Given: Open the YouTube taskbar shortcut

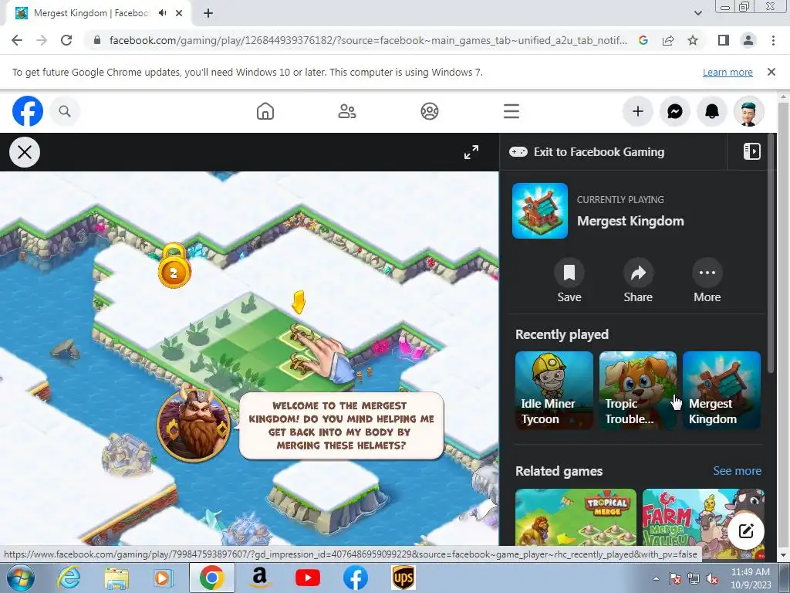Looking at the screenshot, I should coord(308,578).
